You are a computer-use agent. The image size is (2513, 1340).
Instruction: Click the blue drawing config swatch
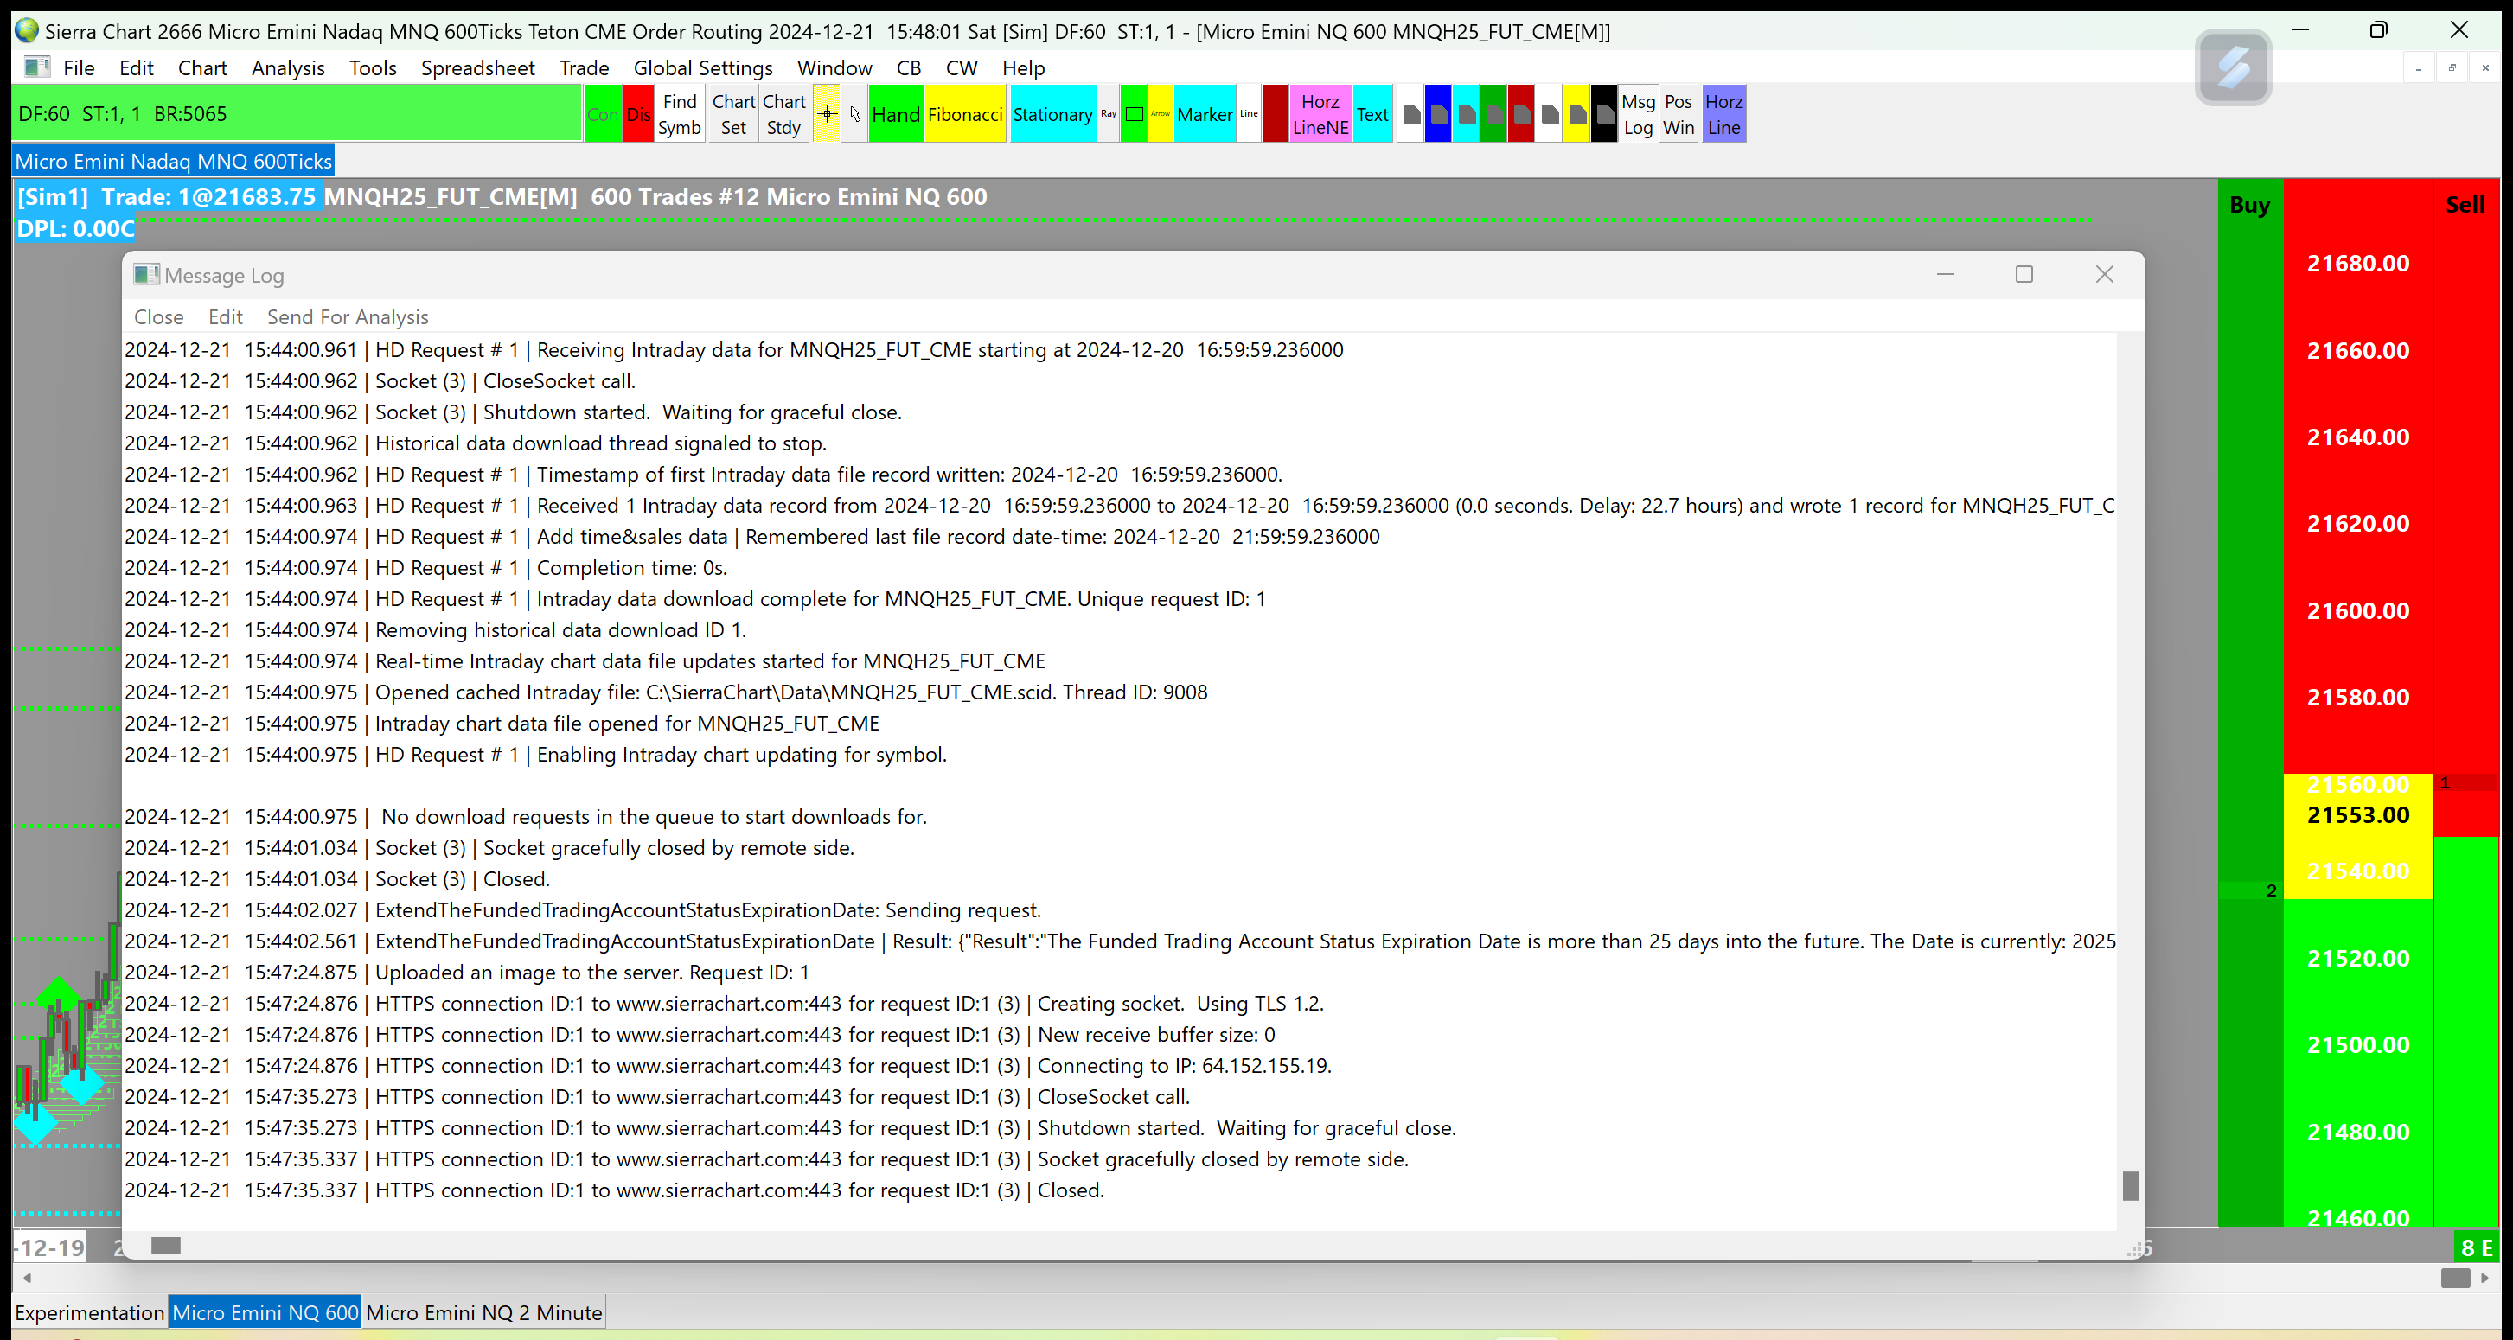coord(1438,114)
